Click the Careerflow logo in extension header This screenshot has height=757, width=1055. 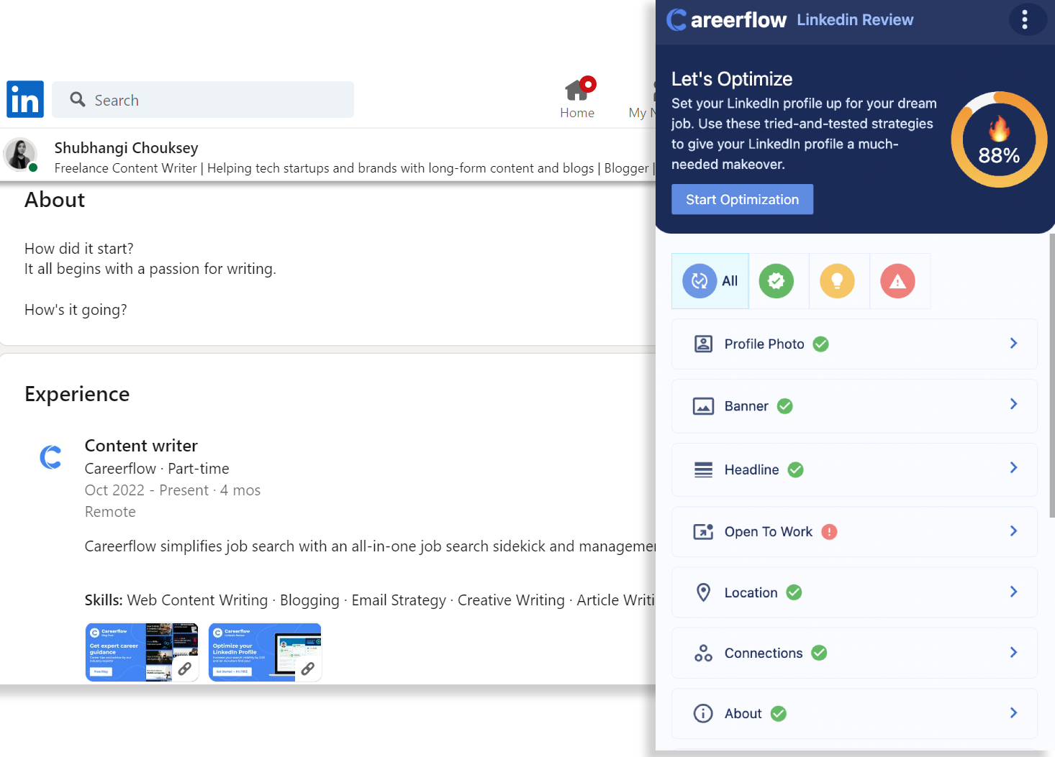(727, 19)
